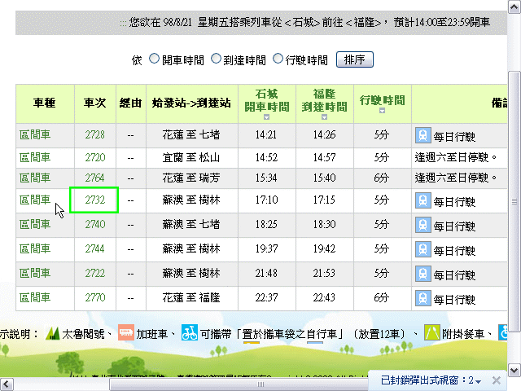The image size is (521, 391).
Task: Open train number 2764 link
Action: pos(94,178)
